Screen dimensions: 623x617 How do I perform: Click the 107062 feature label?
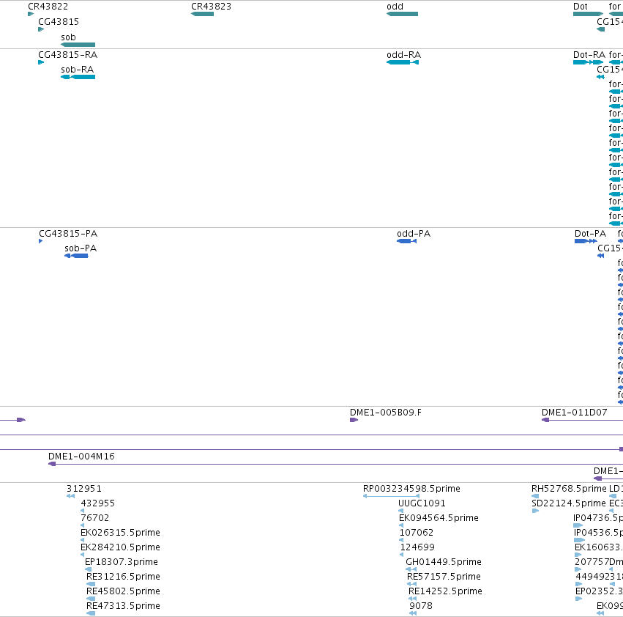click(417, 533)
